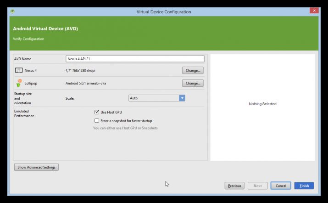
Task: Change the Lollipop system image
Action: [193, 83]
